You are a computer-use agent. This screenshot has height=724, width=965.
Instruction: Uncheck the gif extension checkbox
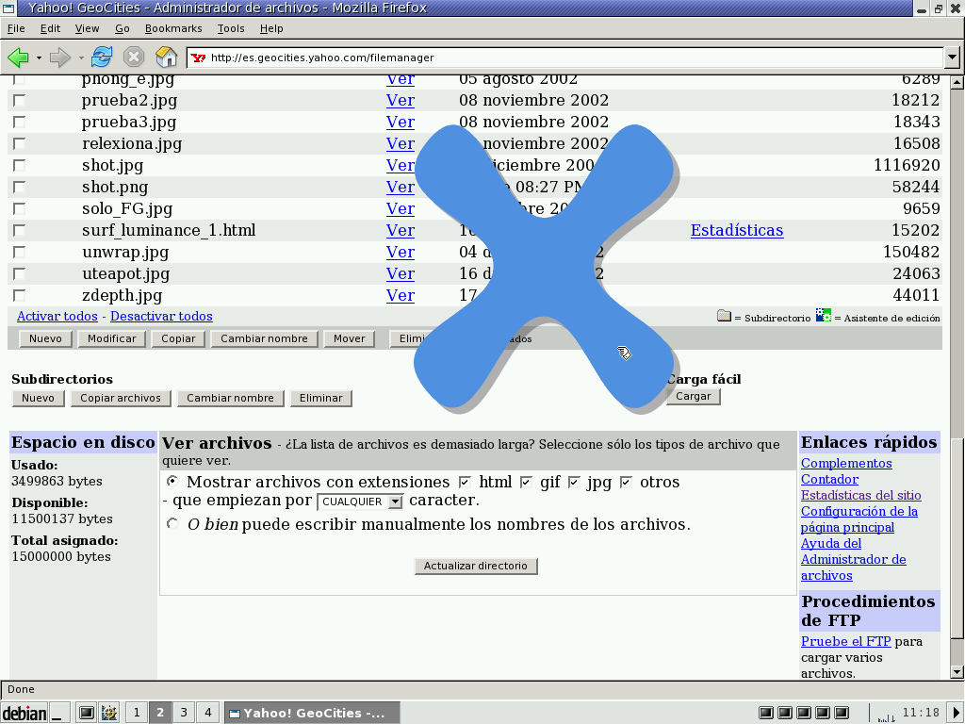point(526,482)
